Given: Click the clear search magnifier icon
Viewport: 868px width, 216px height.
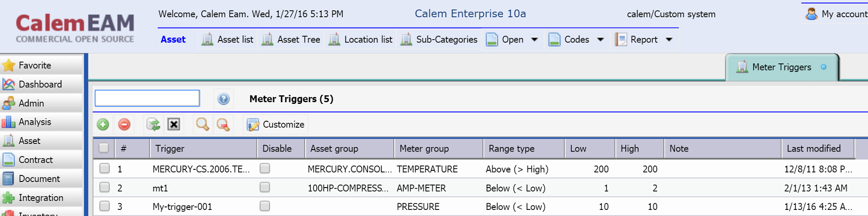Looking at the screenshot, I should pos(223,124).
